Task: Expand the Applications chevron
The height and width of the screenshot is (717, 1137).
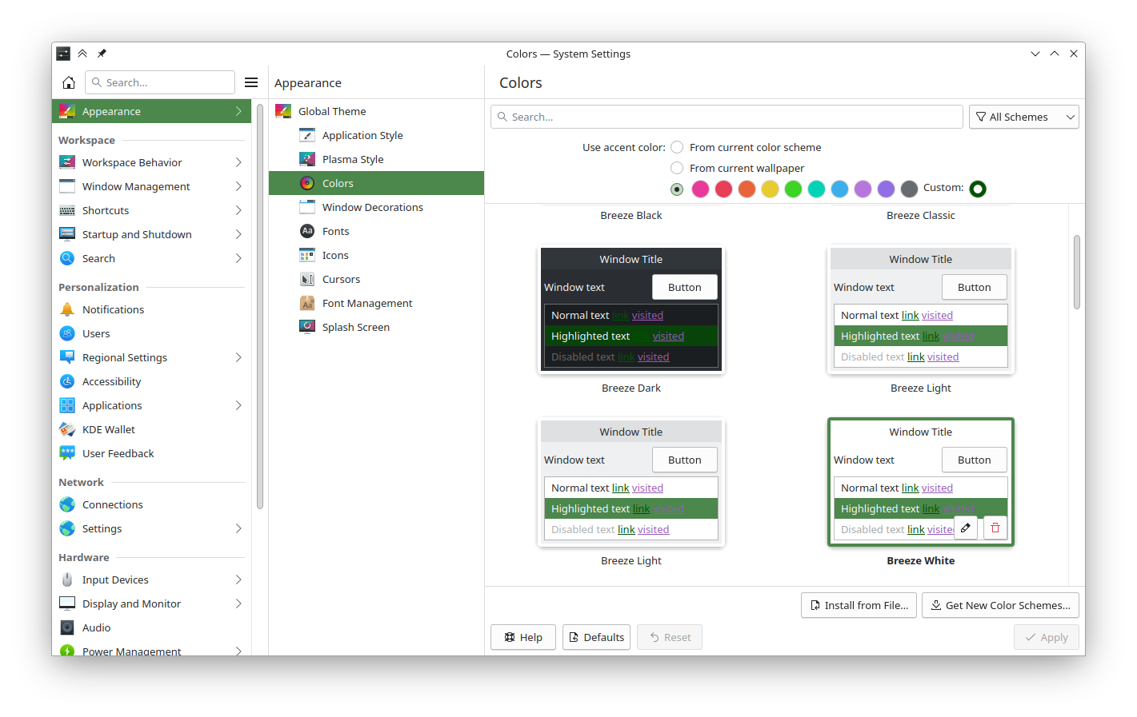Action: click(238, 405)
